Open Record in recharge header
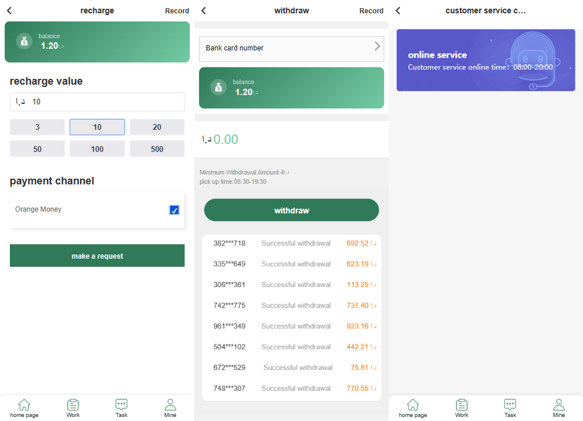583x421 pixels. click(x=177, y=11)
